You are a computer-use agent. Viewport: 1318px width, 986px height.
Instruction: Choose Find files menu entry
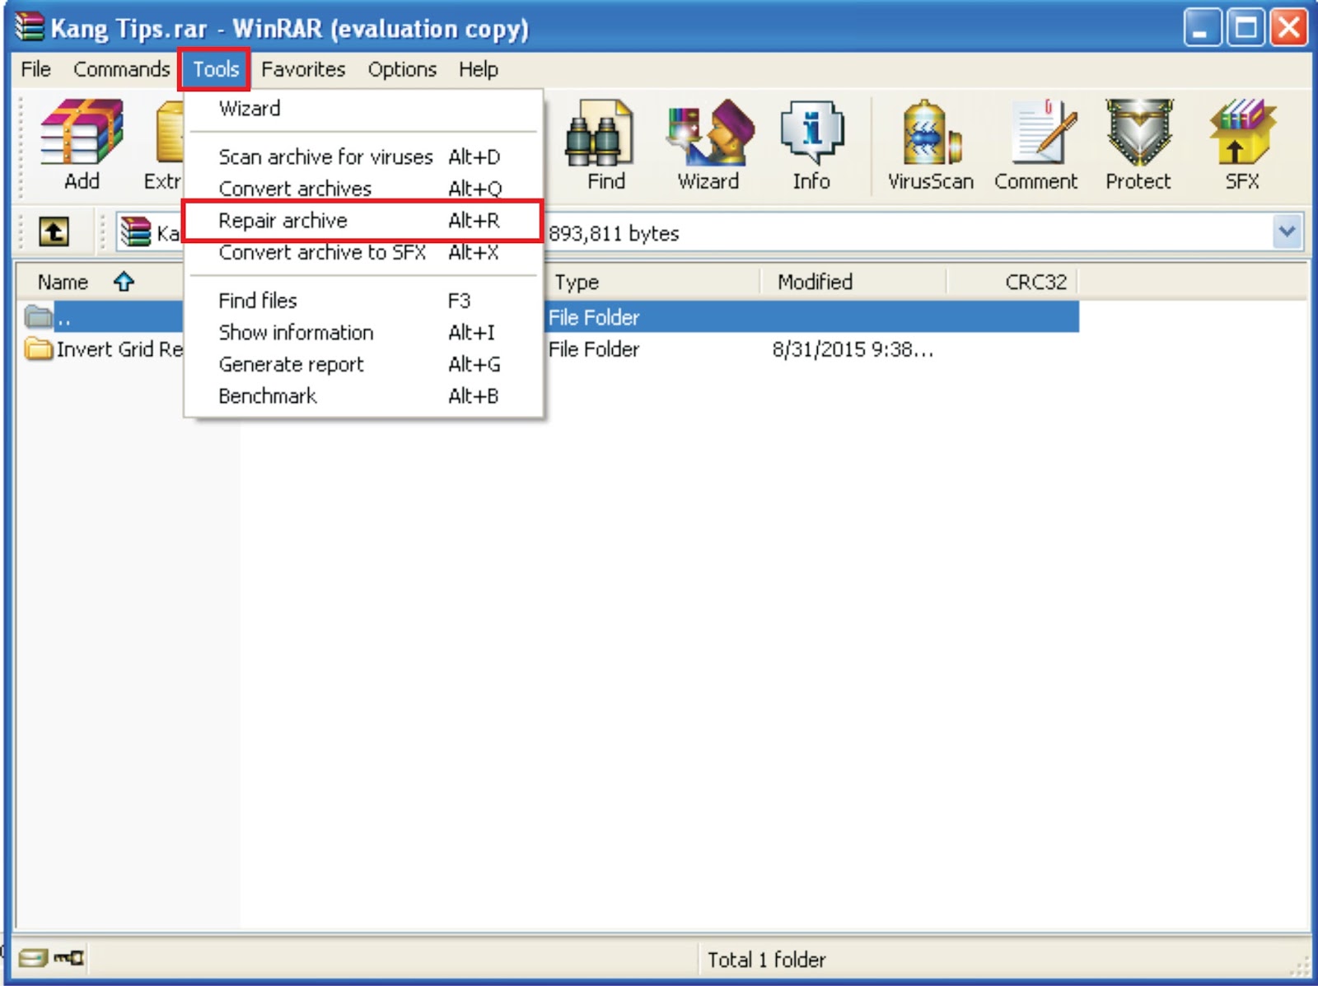pos(363,301)
